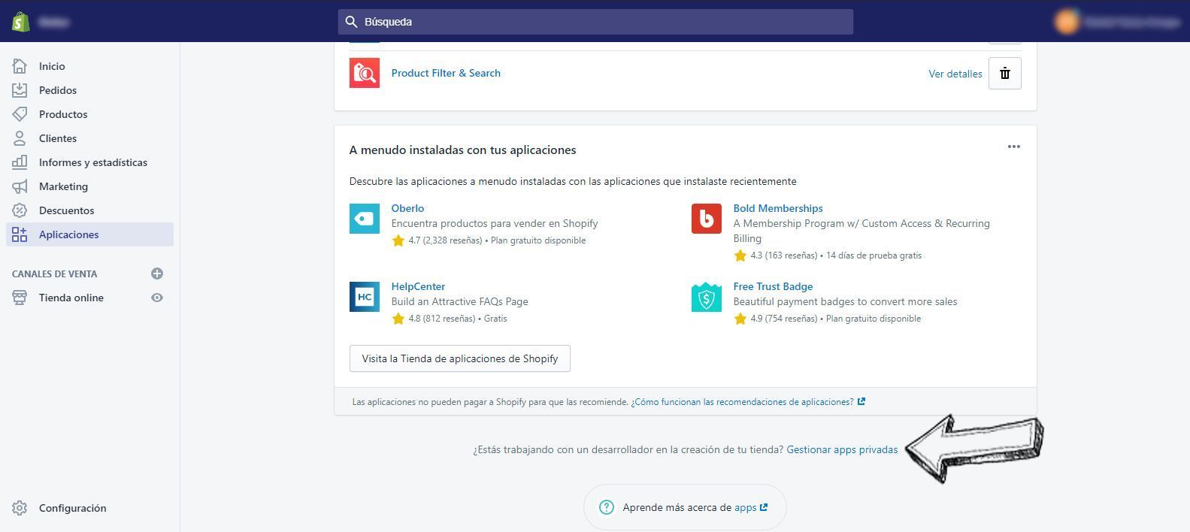Click the Bold Memberships 4.3 rating text
The image size is (1190, 532).
pyautogui.click(x=784, y=255)
